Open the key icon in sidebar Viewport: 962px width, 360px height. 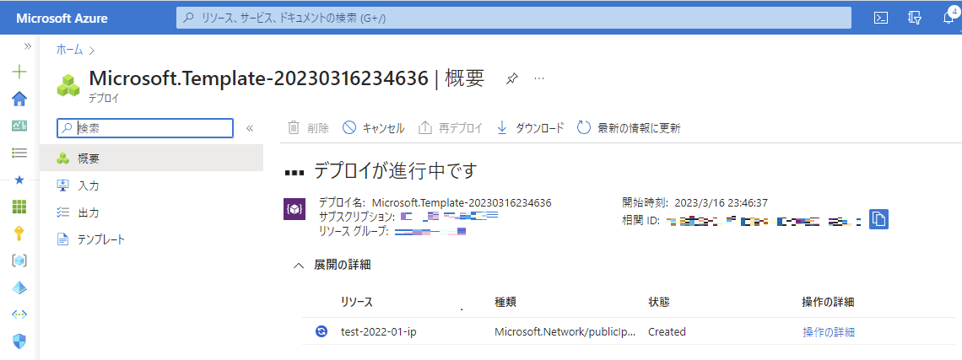tap(19, 234)
